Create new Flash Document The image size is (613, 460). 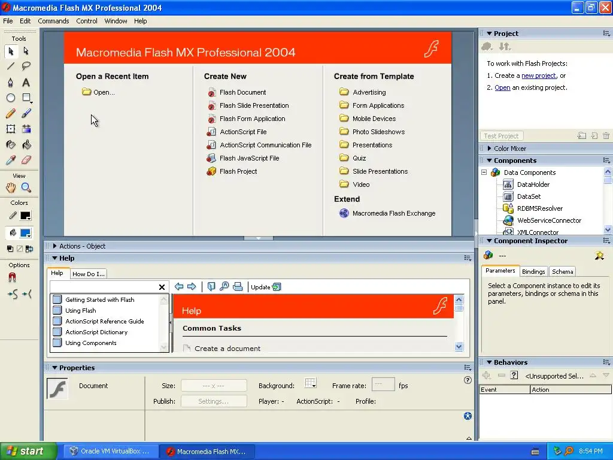pos(236,92)
